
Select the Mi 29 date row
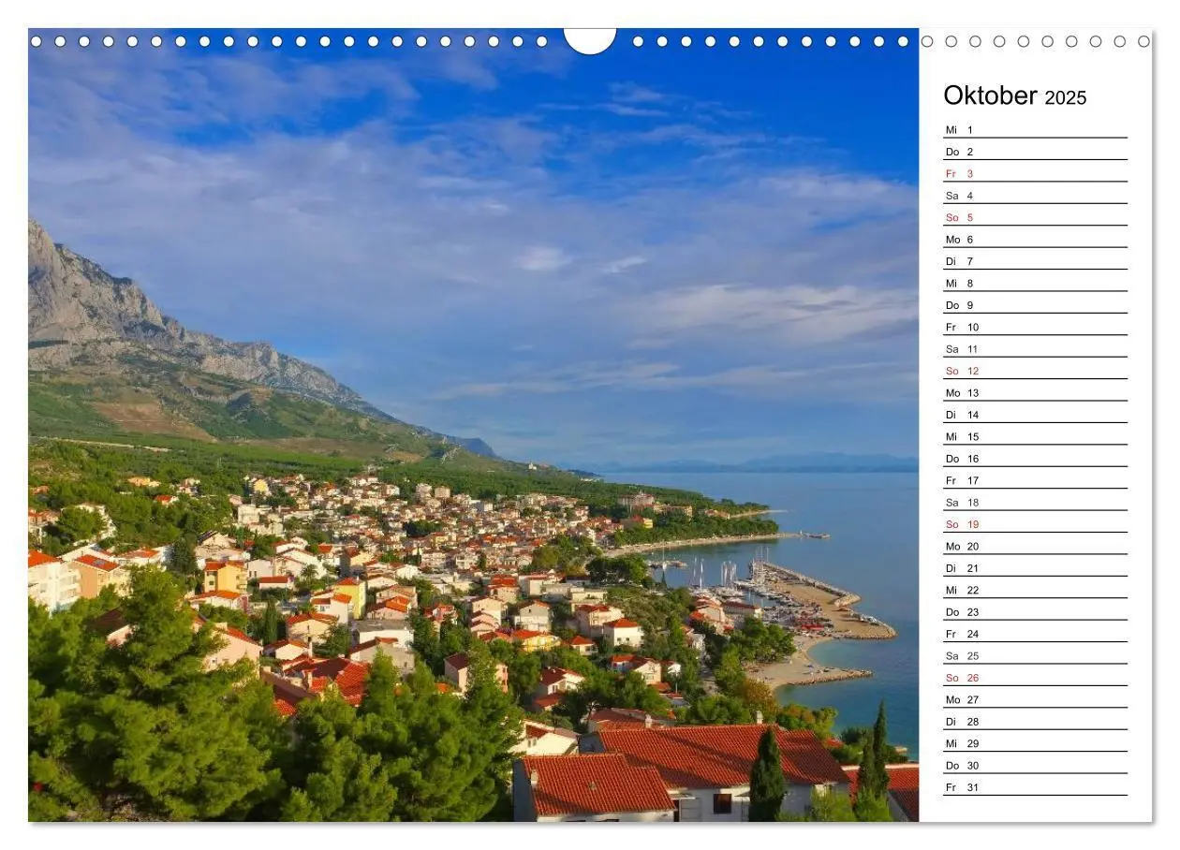1035,743
